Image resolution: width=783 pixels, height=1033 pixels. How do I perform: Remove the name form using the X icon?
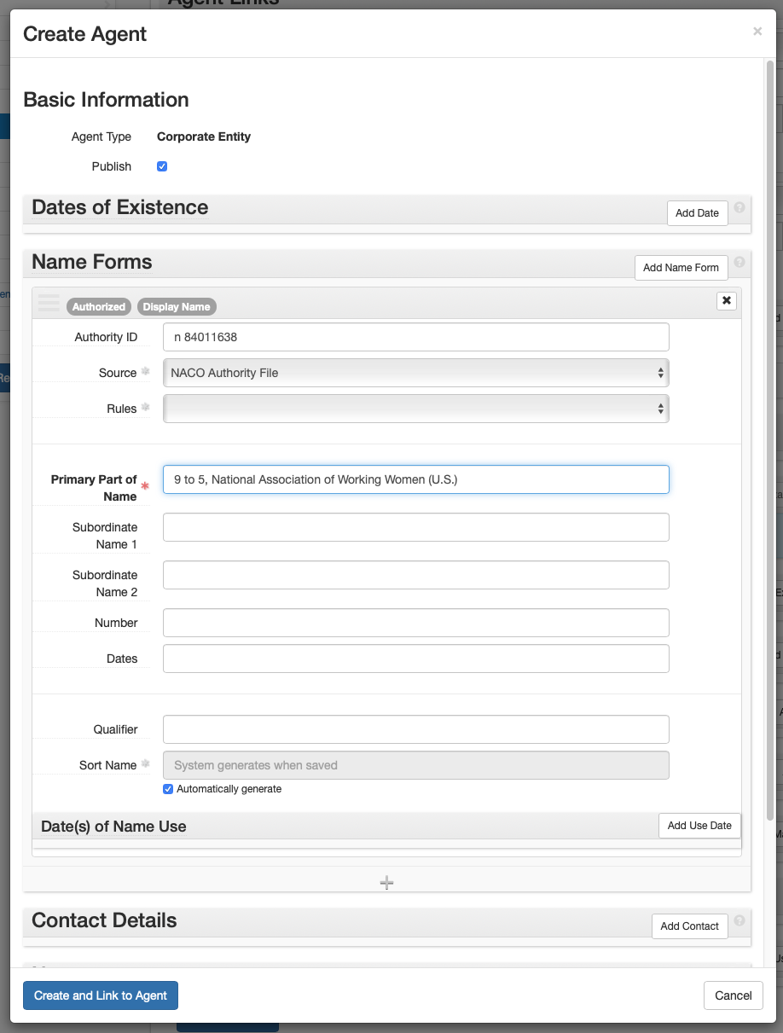tap(726, 300)
